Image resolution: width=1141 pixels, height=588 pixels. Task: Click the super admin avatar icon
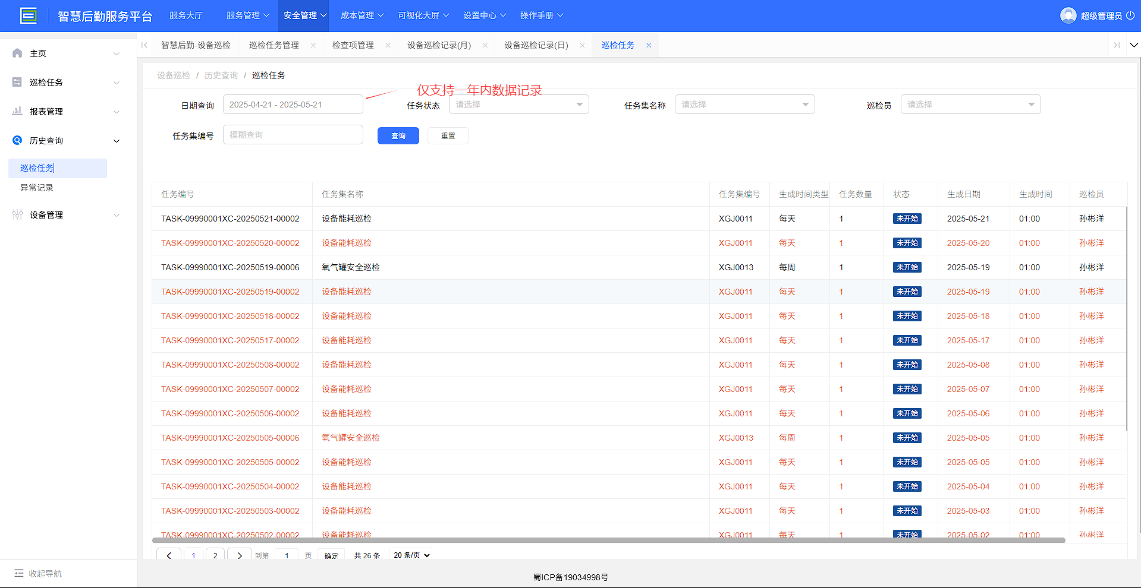tap(1068, 15)
